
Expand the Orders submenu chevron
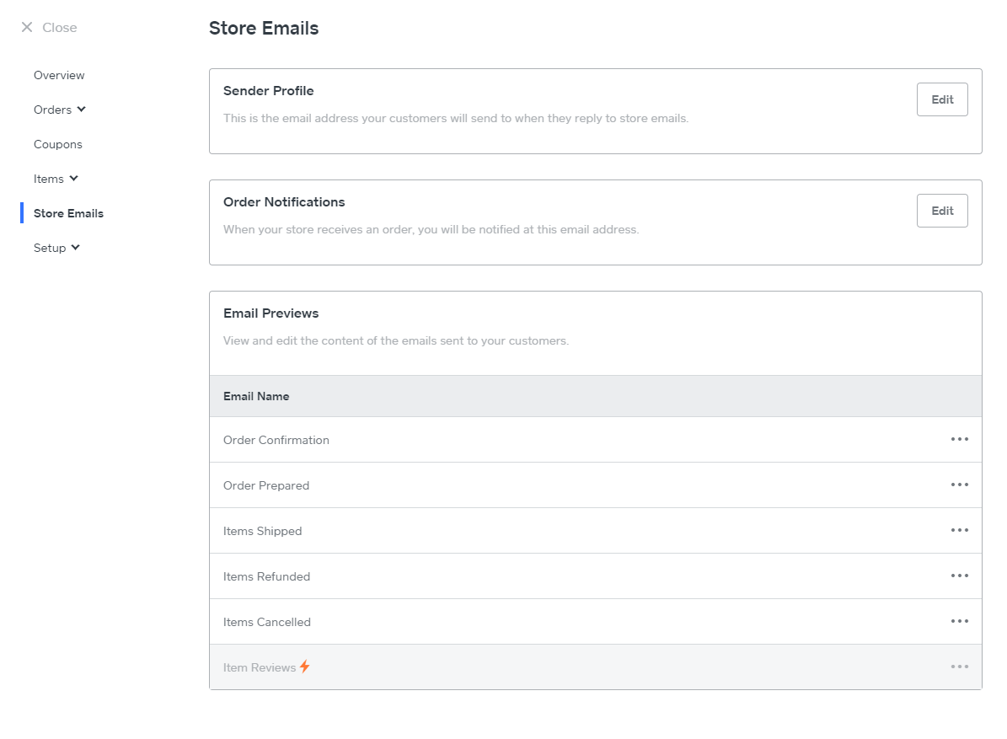point(81,110)
